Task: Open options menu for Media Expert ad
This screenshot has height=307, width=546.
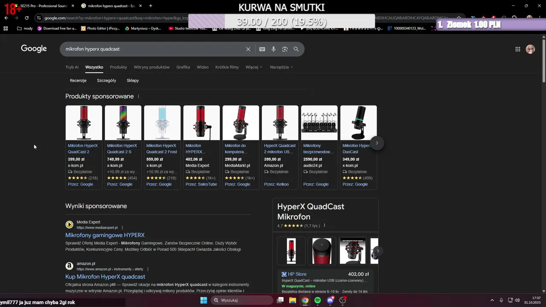Action: [x=122, y=228]
